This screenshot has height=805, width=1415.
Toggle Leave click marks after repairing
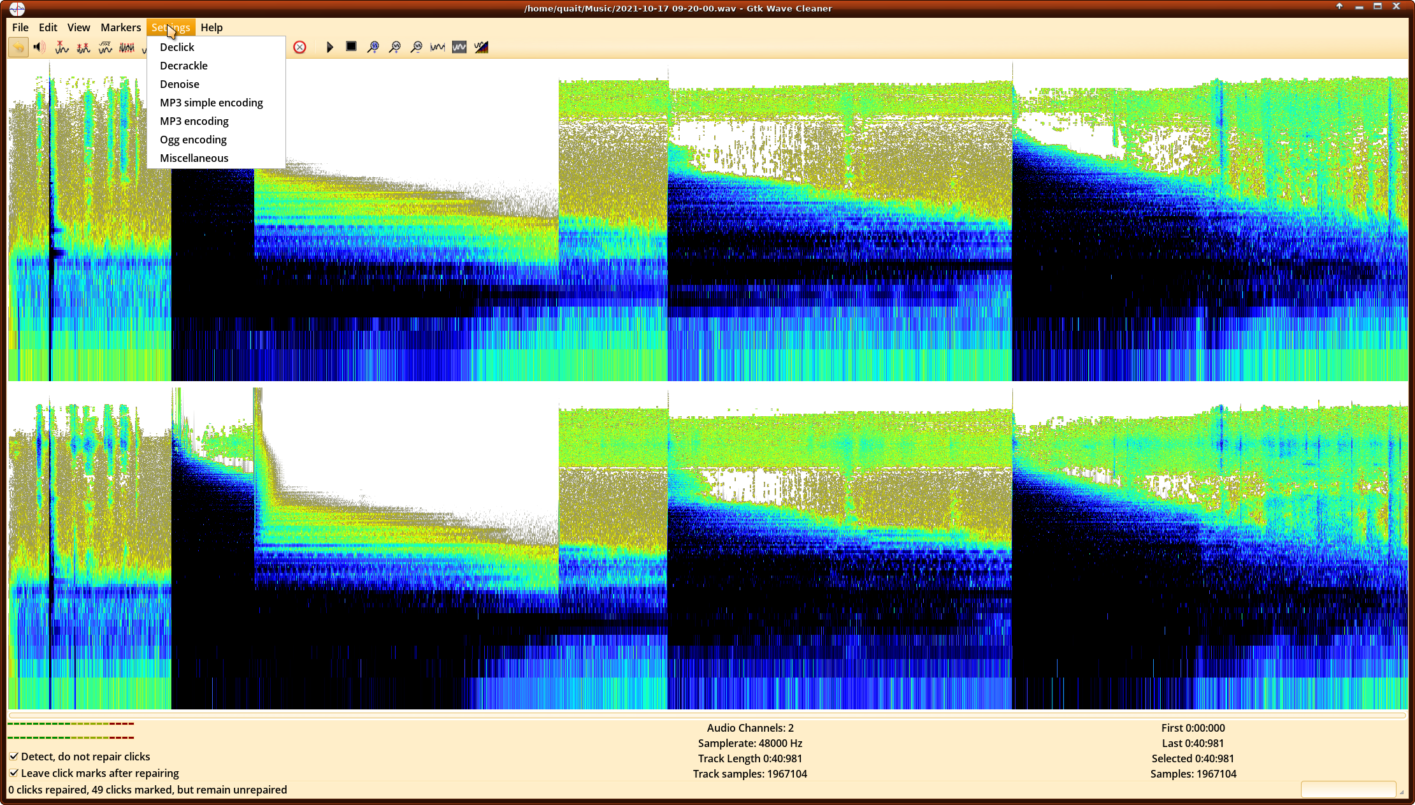click(x=13, y=773)
